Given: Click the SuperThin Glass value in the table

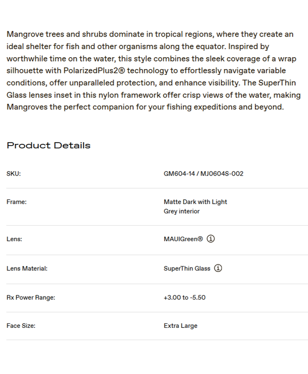Looking at the screenshot, I should 187,268.
